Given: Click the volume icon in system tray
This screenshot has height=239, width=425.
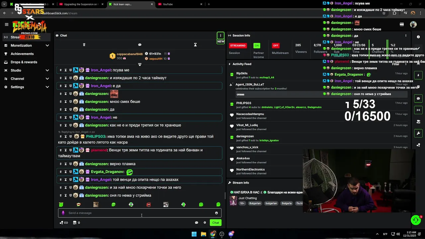Looking at the screenshot, I should 398,234.
